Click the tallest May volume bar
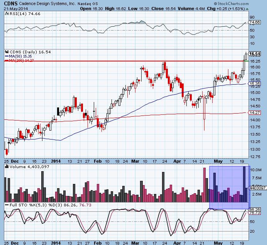The width and height of the screenshot is (267, 245). pos(244,184)
